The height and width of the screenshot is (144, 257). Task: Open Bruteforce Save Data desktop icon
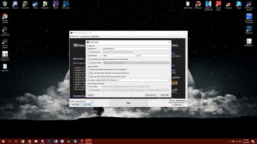click(249, 18)
